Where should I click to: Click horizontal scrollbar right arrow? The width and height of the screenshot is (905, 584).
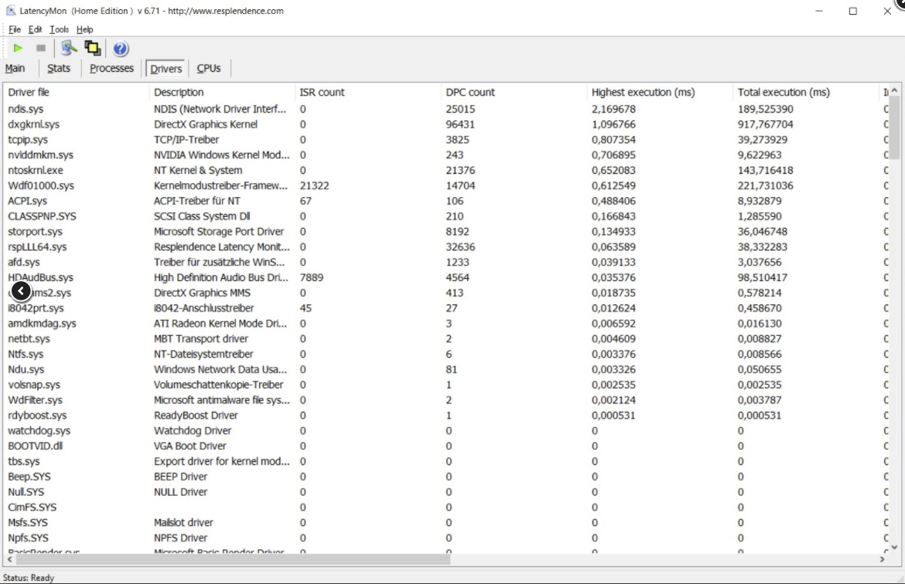pyautogui.click(x=882, y=559)
